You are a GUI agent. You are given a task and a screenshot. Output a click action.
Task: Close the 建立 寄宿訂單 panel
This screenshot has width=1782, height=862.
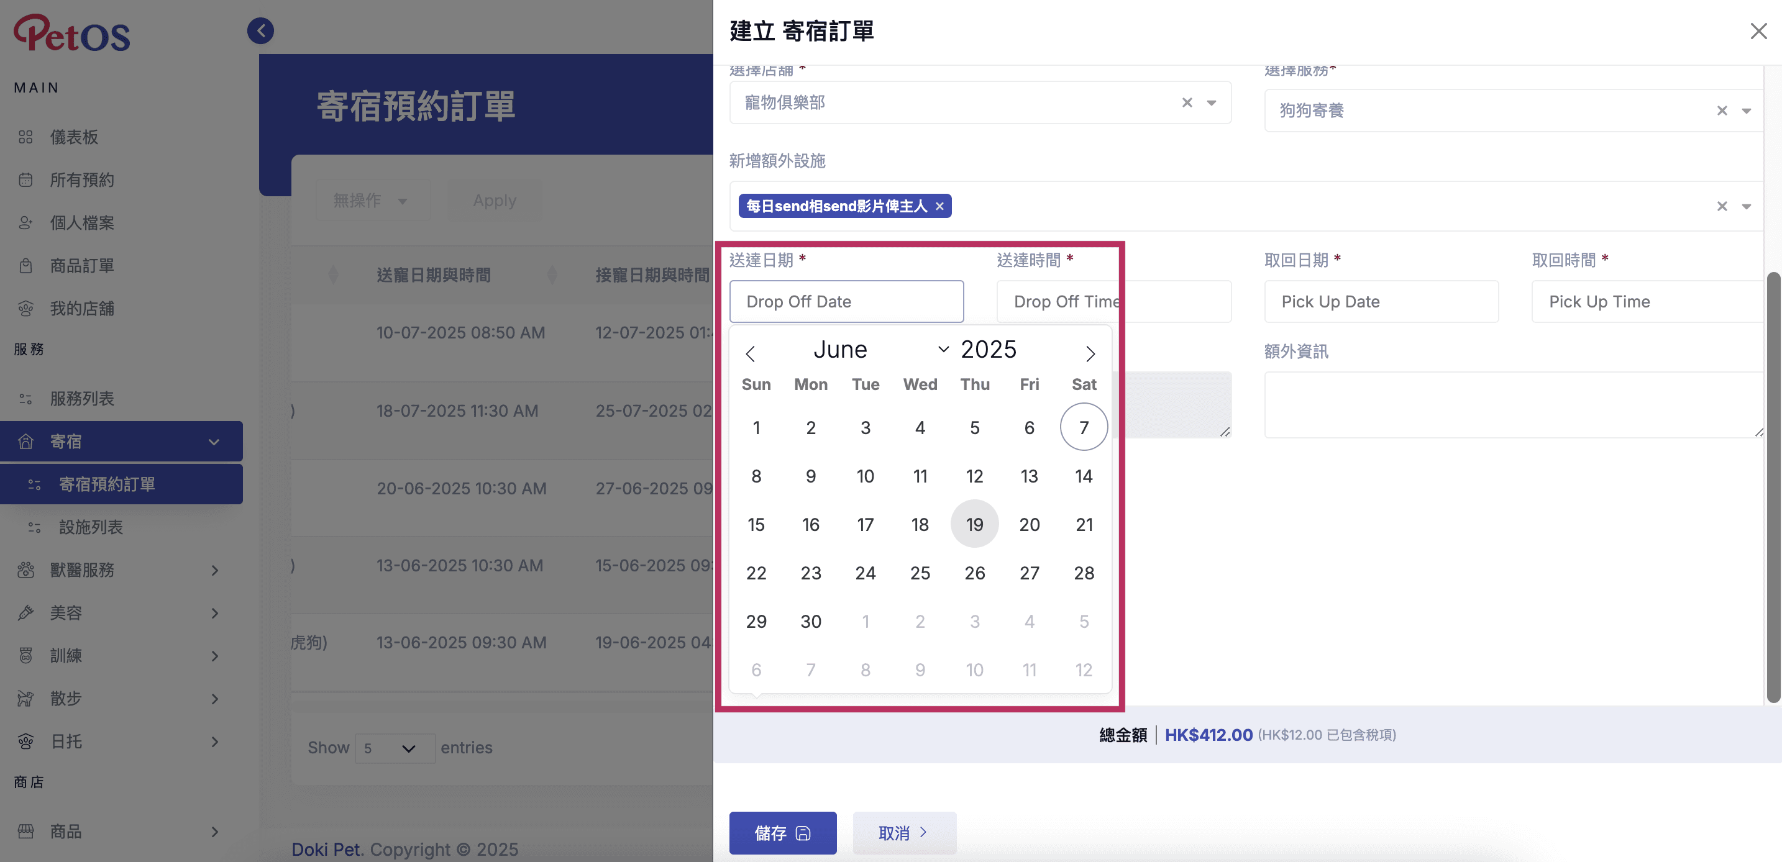(x=1758, y=31)
